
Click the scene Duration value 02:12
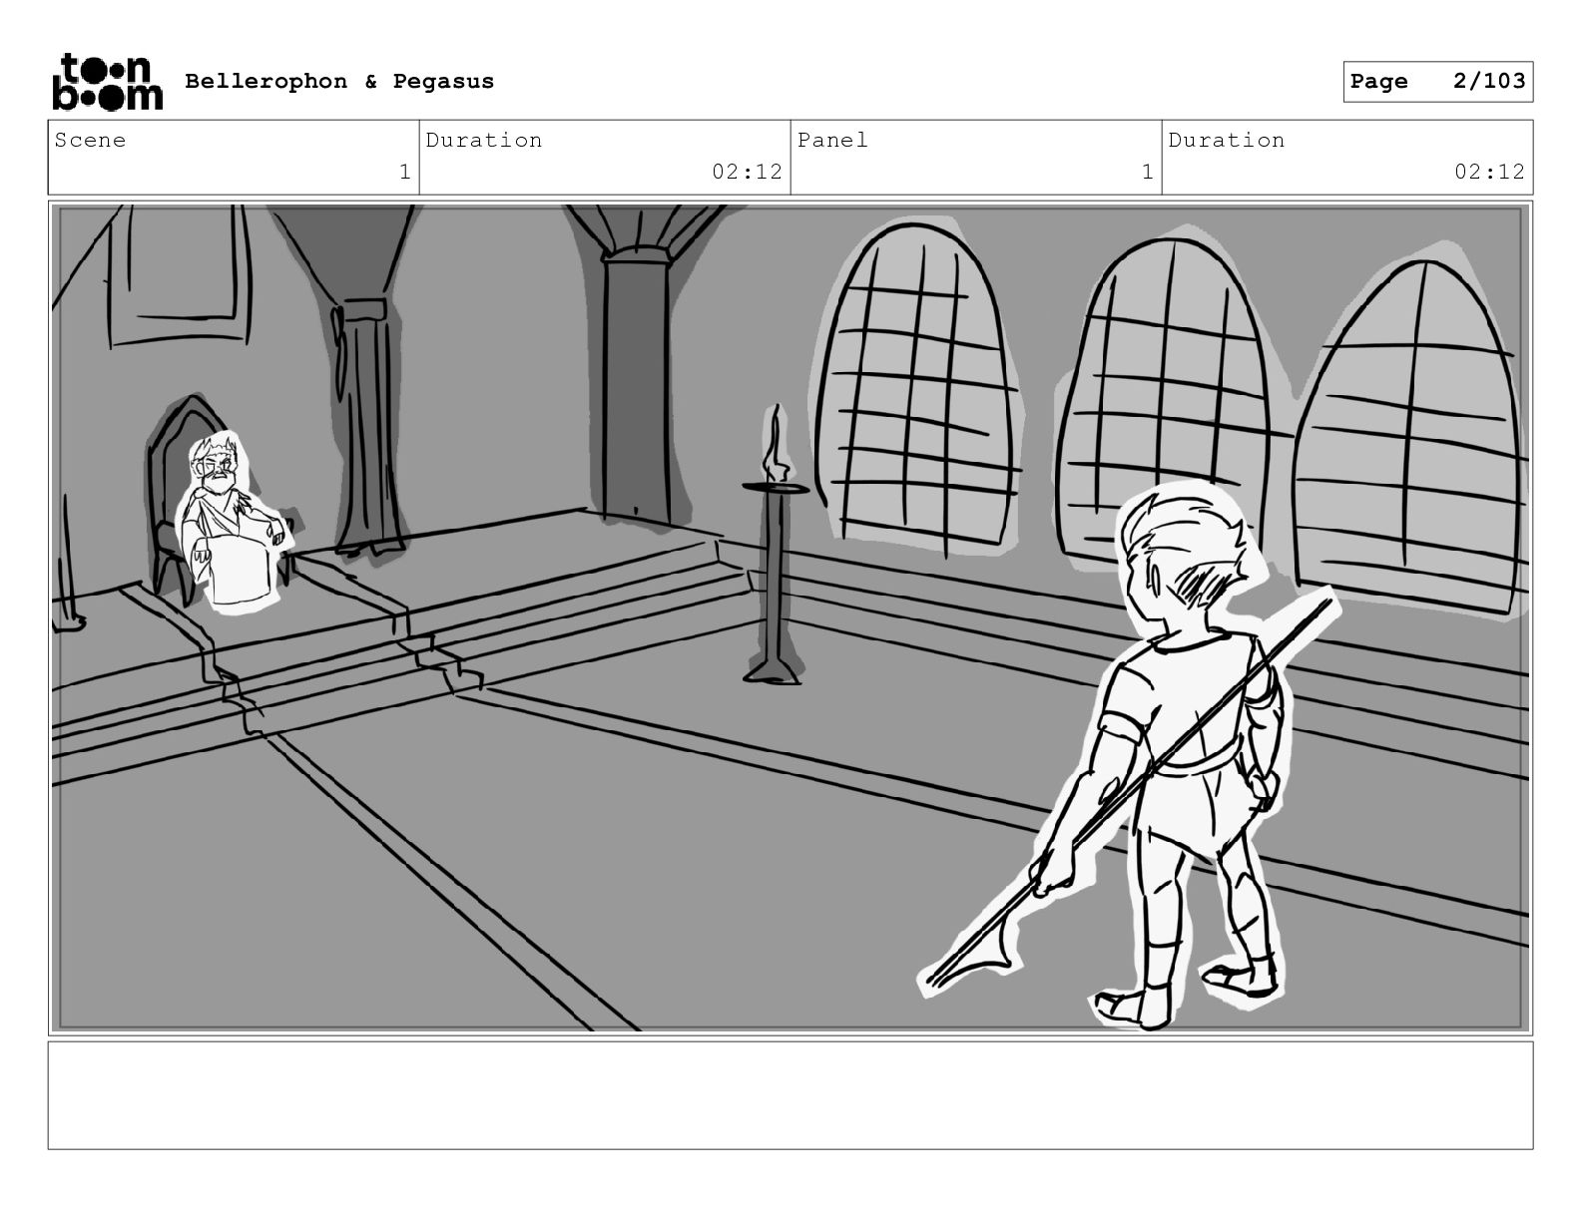click(747, 172)
